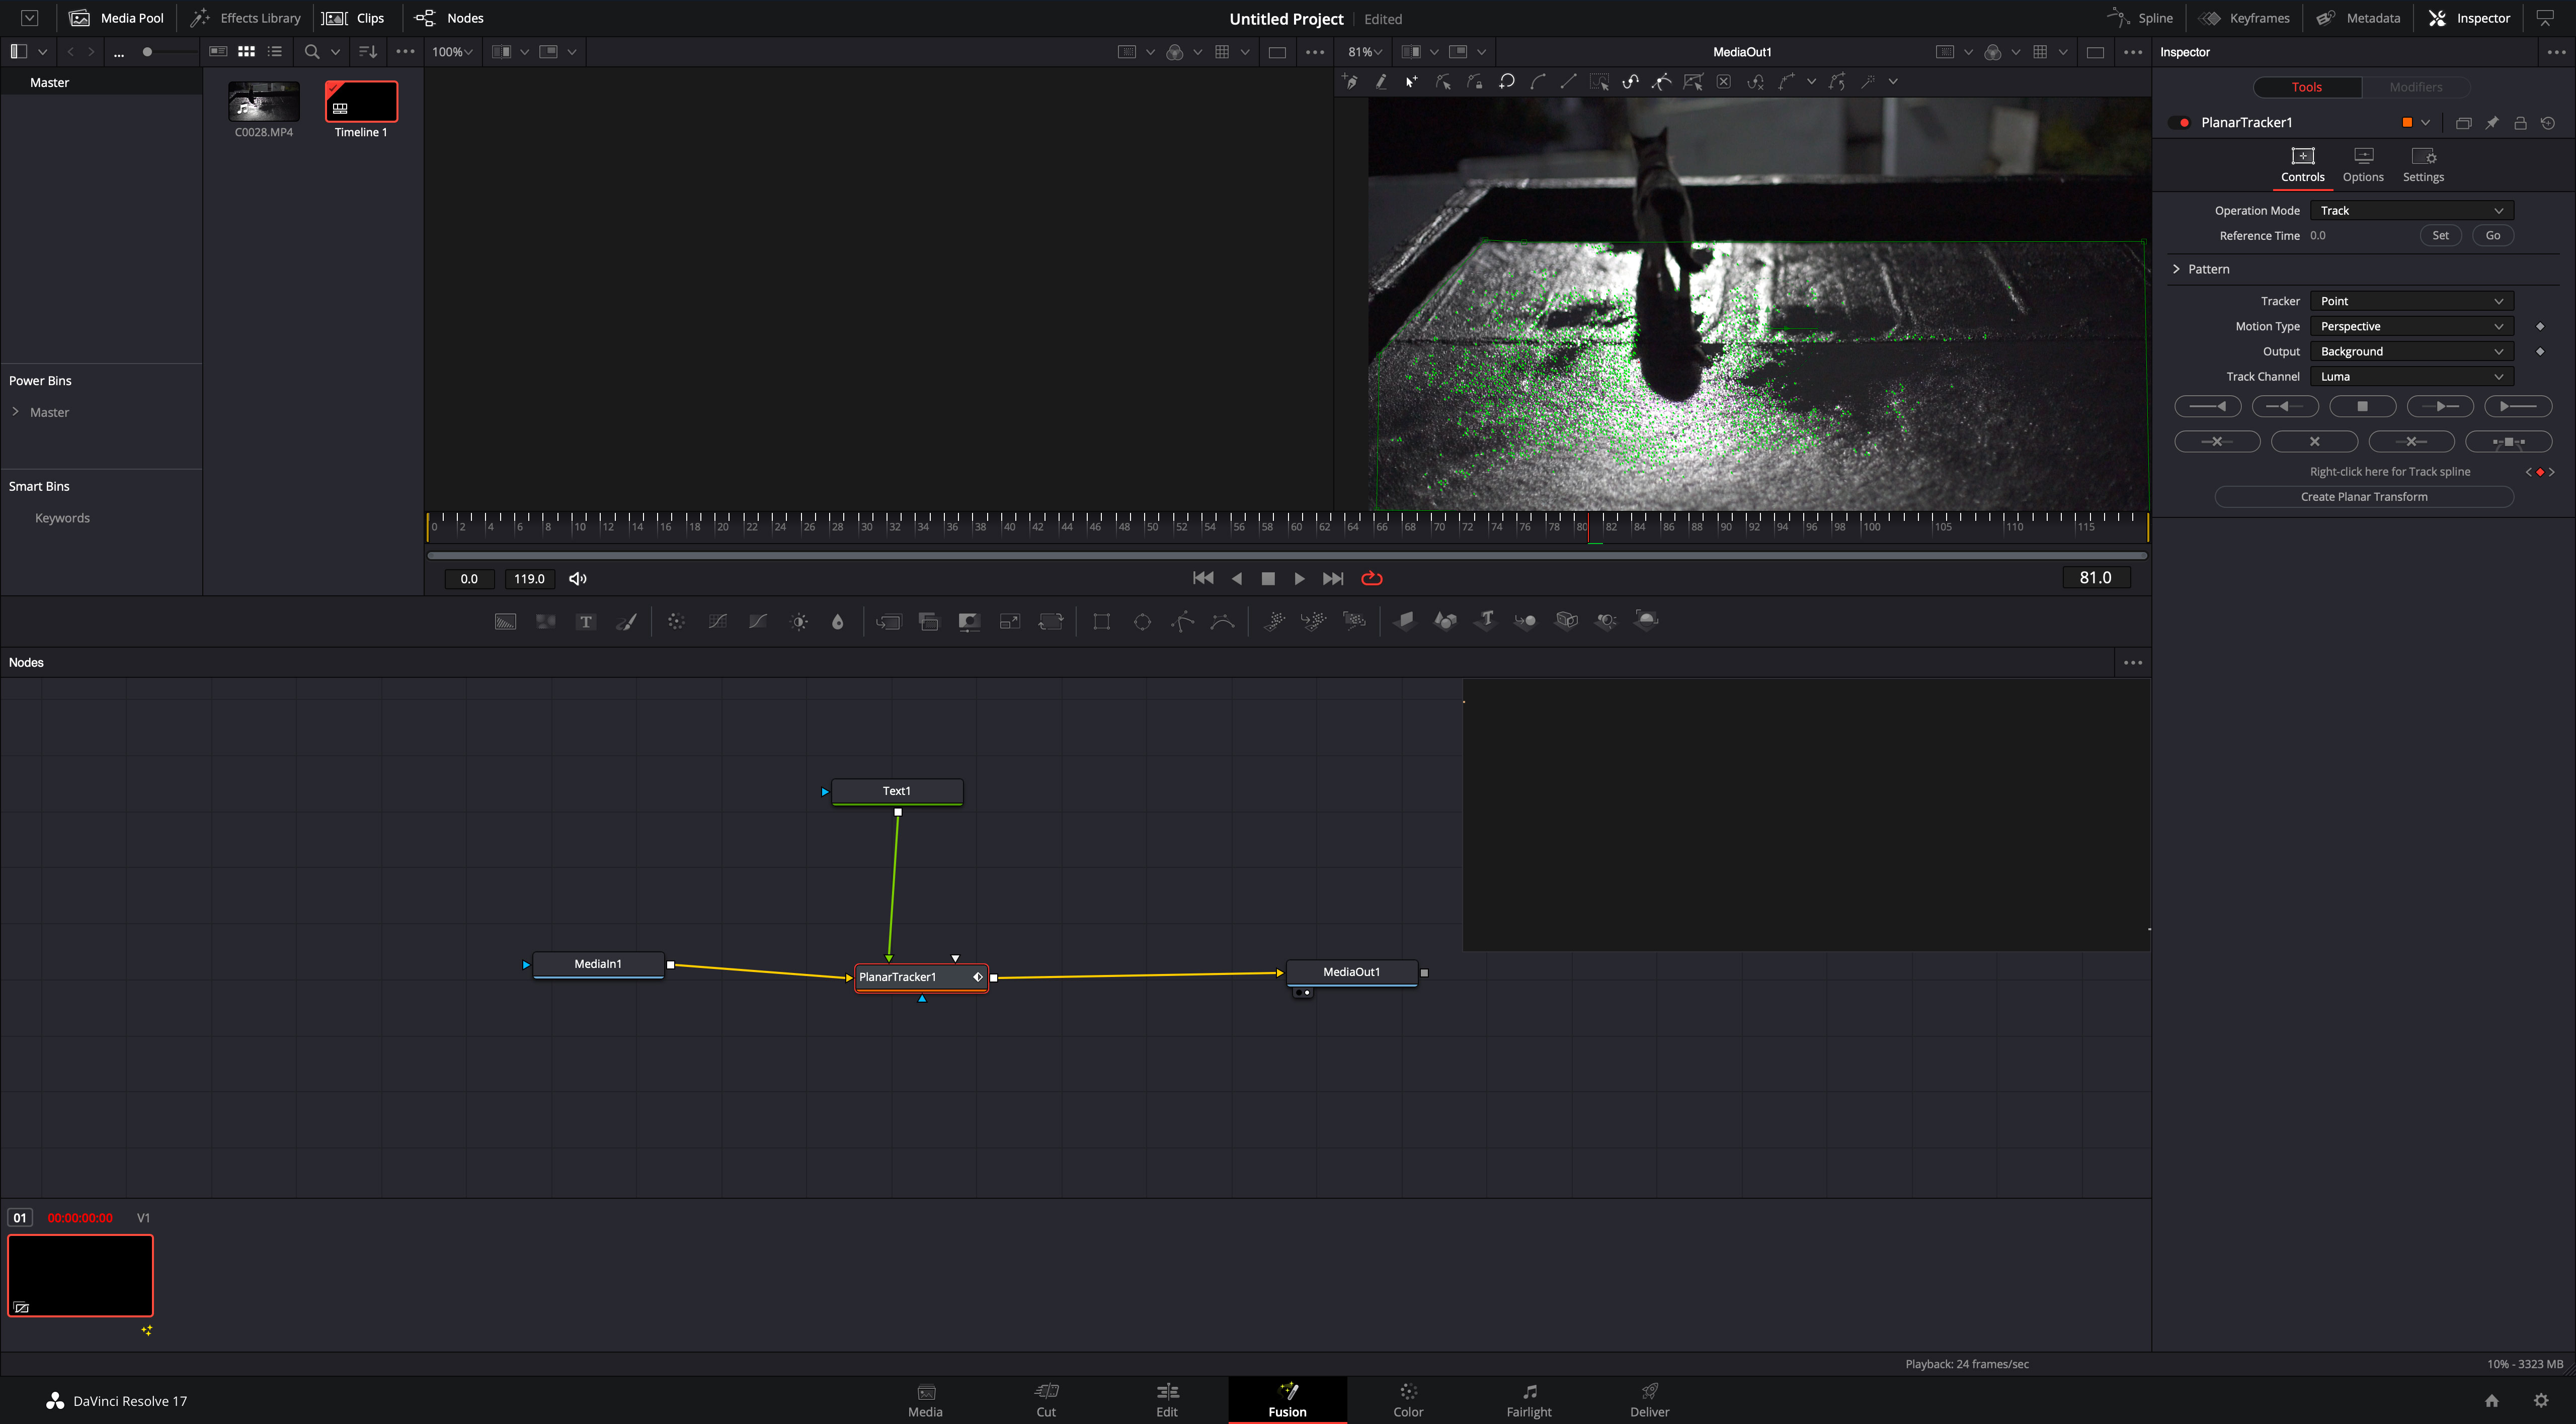Viewport: 2576px width, 1424px height.
Task: Add a Text 3D node
Action: (x=1486, y=620)
